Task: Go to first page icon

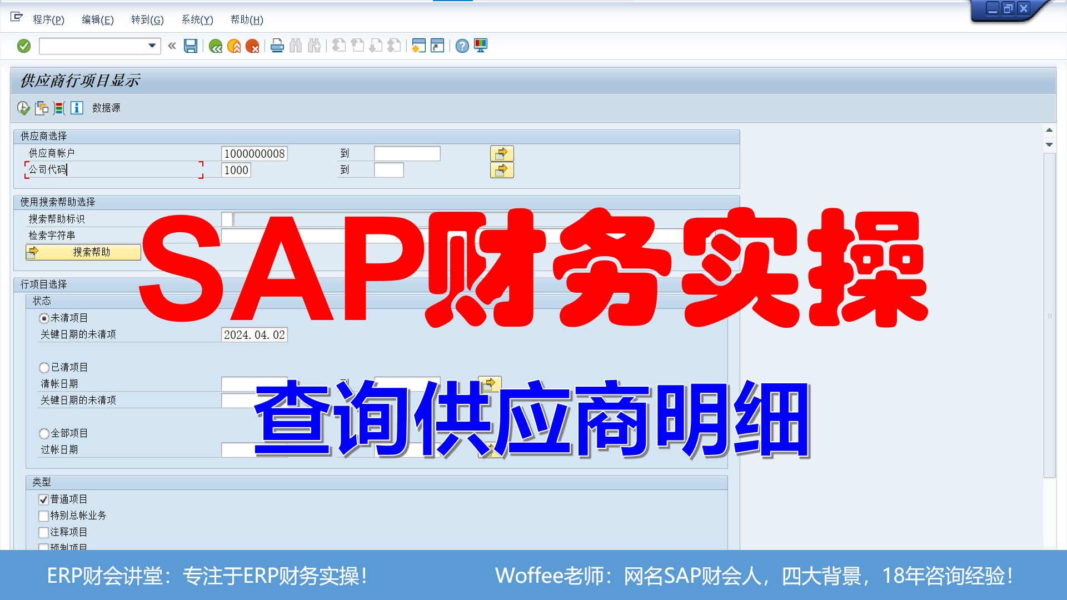Action: [339, 46]
